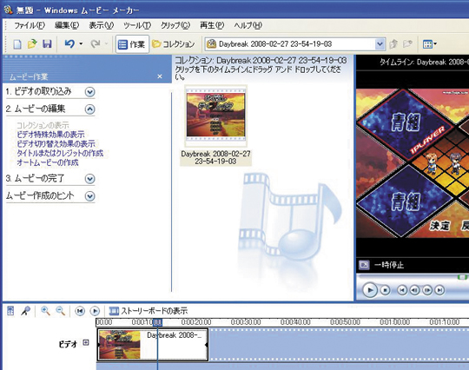Click the preview video frame
Image resolution: width=469 pixels, height=370 pixels.
click(x=413, y=163)
